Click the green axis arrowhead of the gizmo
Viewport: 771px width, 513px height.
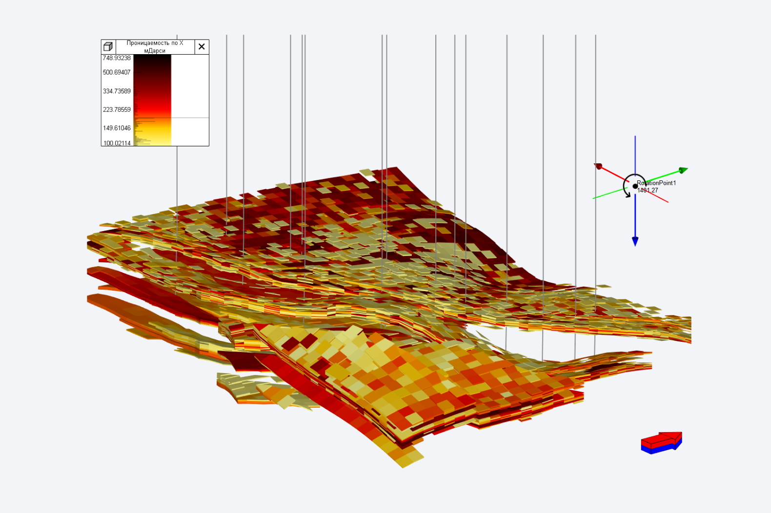click(x=683, y=170)
